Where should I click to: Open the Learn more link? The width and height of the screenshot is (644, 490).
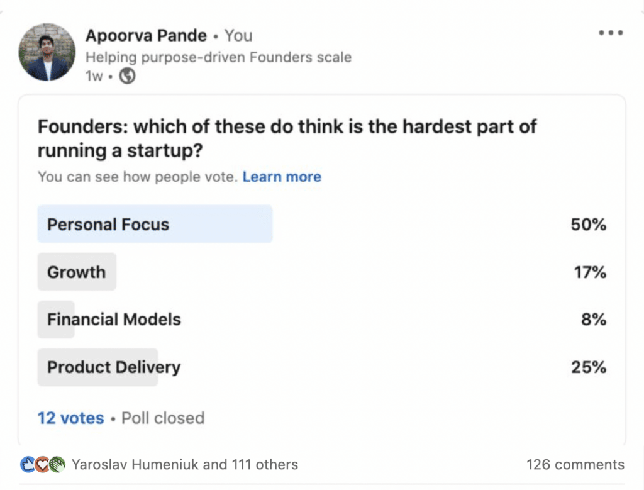point(281,177)
